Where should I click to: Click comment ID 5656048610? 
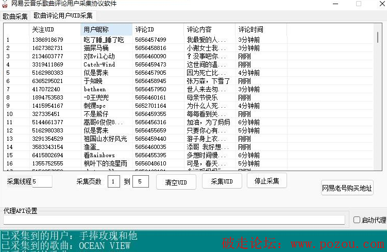[150, 163]
